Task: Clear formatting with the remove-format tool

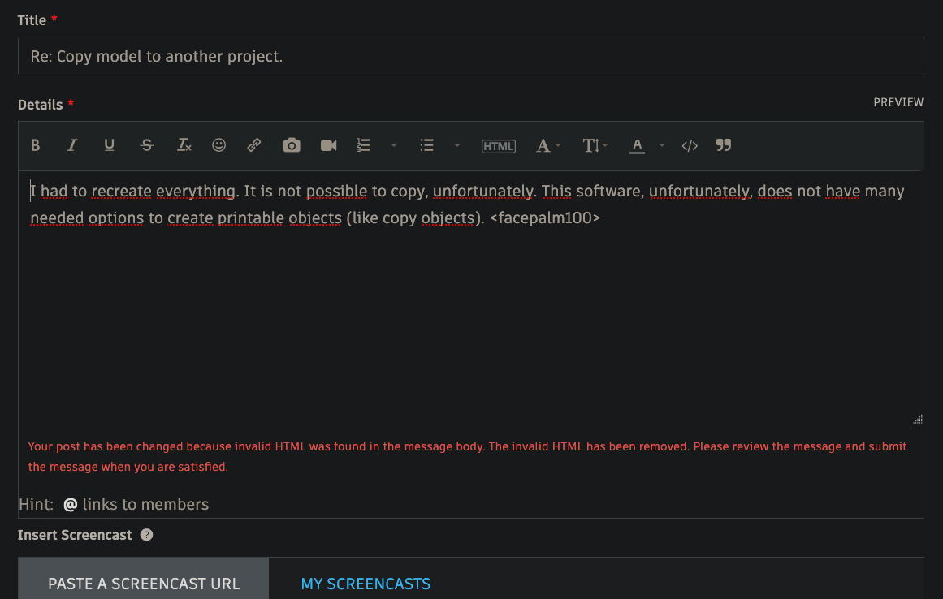Action: tap(184, 145)
